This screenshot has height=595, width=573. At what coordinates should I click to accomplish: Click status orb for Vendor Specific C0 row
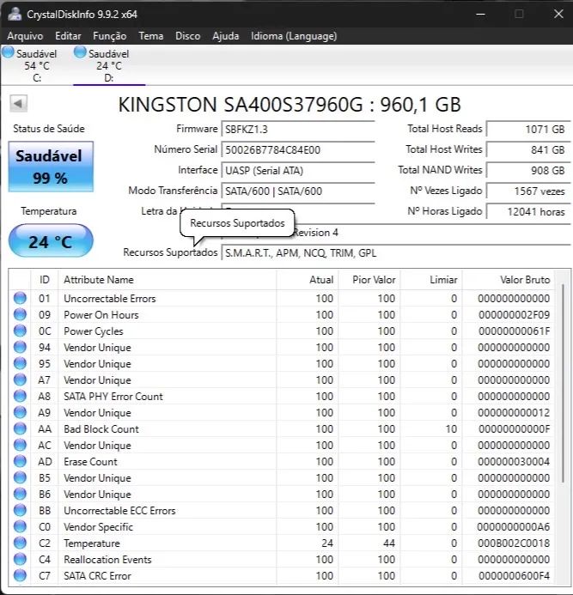20,526
